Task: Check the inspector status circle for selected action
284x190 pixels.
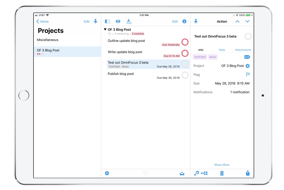Action: (248, 36)
